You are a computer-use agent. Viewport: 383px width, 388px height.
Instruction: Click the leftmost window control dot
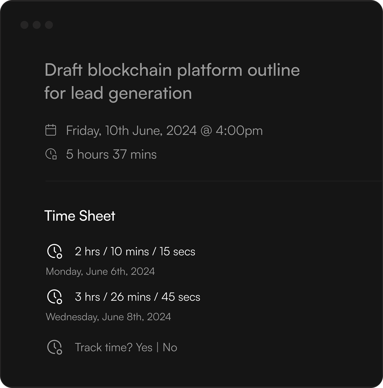click(24, 25)
